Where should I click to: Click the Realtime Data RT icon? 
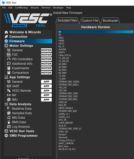pos(9,108)
